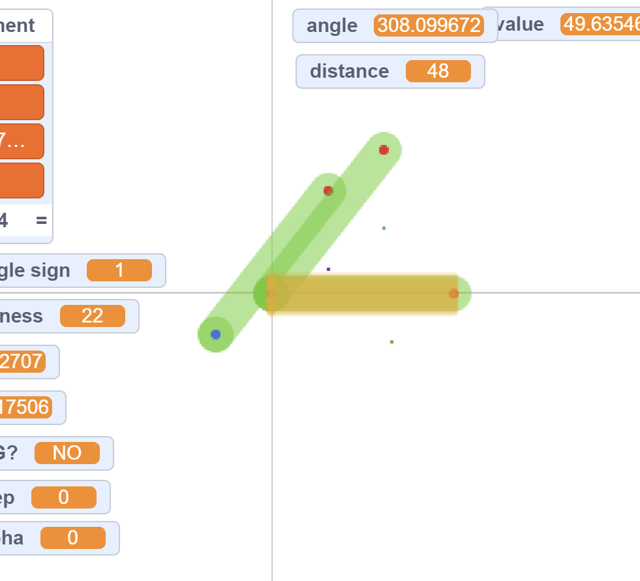Click the angle variable monitor
Viewport: 640px width, 581px height.
point(395,26)
